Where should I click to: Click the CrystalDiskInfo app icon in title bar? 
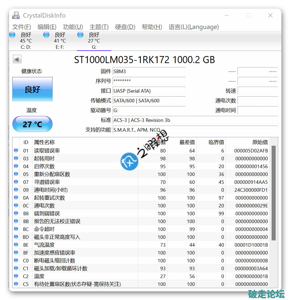16,15
